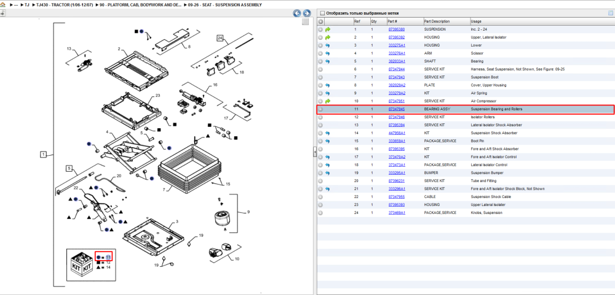Open the '---' breadcrumb level
Image resolution: width=615 pixels, height=295 pixels.
pos(16,5)
